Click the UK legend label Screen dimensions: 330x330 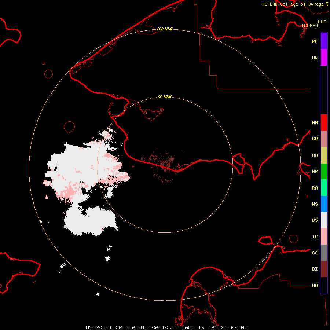coord(315,58)
